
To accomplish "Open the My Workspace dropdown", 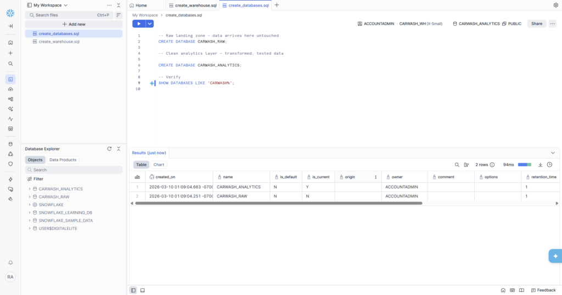I will pyautogui.click(x=48, y=5).
